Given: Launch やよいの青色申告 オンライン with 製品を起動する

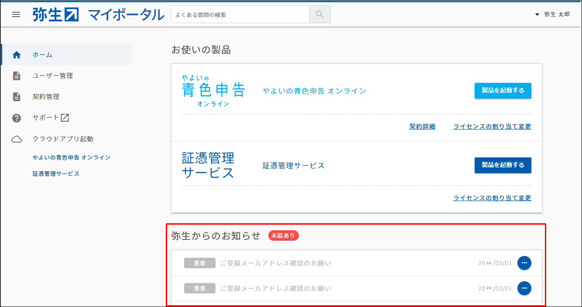Looking at the screenshot, I should pyautogui.click(x=503, y=91).
